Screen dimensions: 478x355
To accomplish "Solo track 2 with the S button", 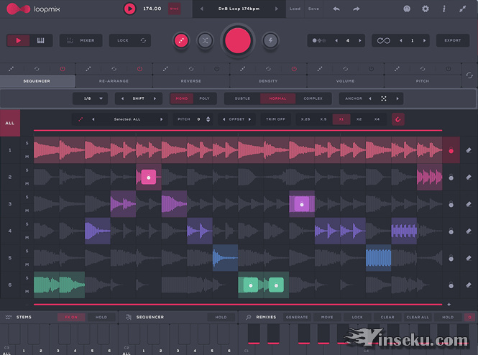I will (x=27, y=170).
